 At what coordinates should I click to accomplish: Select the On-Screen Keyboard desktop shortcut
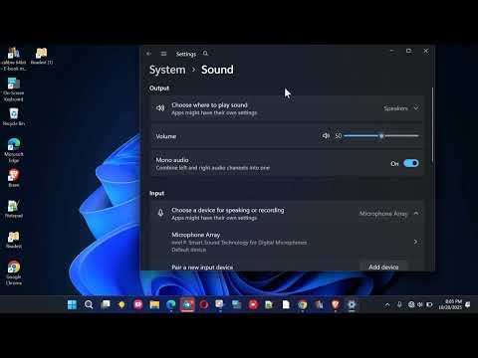coord(14,89)
